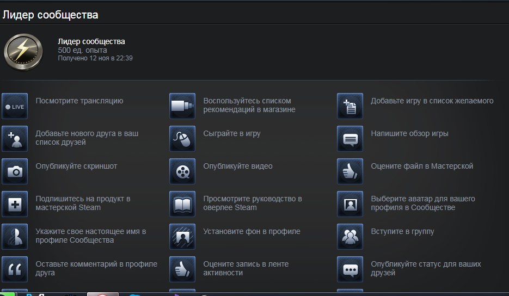Viewport: 509px width, 296px height.
Task: Click 'Выберите аватар для вашего профиля в Сообществе'
Action: click(x=423, y=203)
